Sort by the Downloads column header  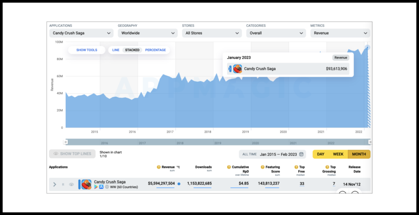coord(203,167)
